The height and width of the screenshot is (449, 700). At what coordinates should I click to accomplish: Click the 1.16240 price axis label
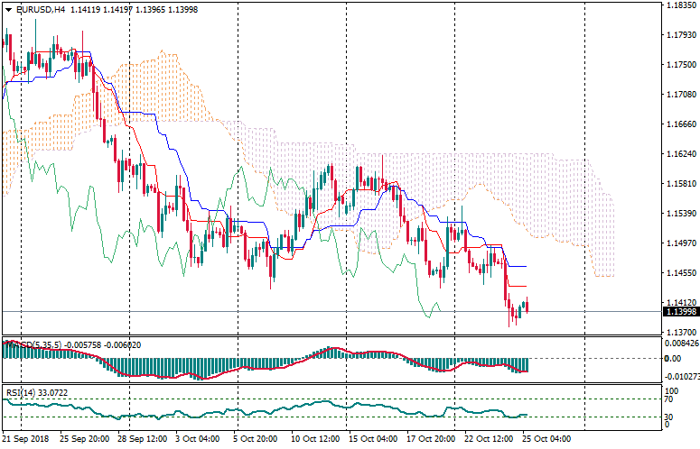pos(680,154)
